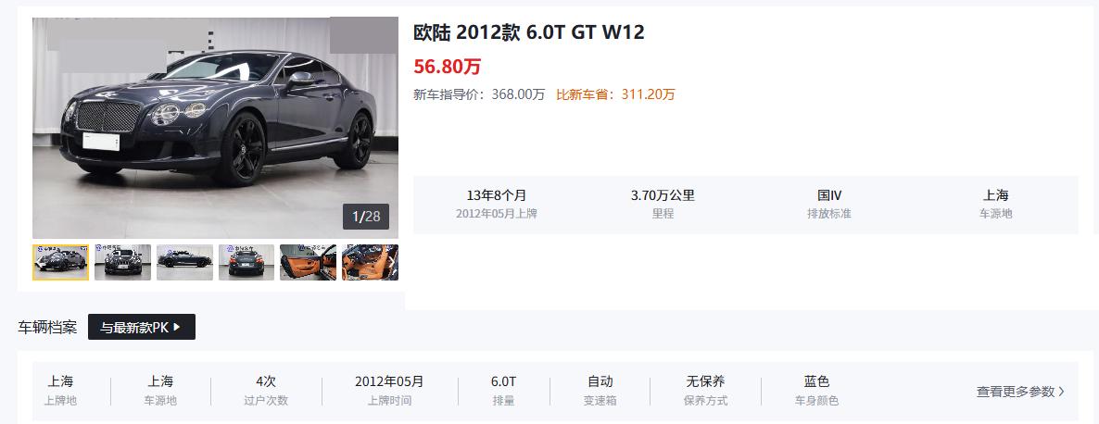Click the car title 欧陆 2012款 6.0T GT W12

528,32
